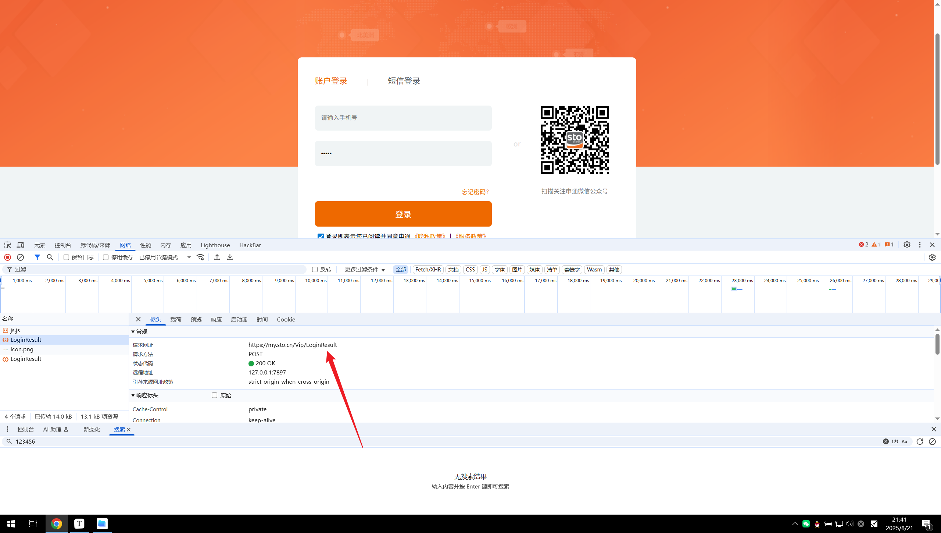Select the icon.png request row
941x533 pixels.
tap(22, 349)
